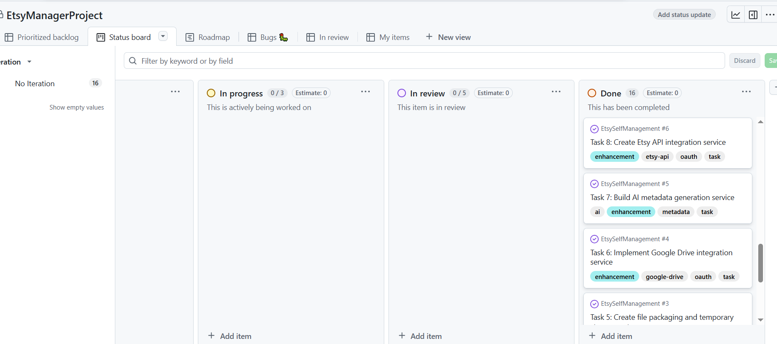The width and height of the screenshot is (777, 344).
Task: Click the oauth label on Task 8 card
Action: click(x=688, y=157)
